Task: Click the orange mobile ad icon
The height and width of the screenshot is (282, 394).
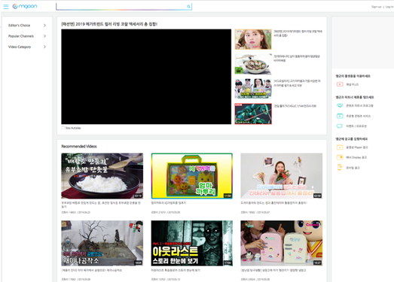Action: pyautogui.click(x=340, y=168)
